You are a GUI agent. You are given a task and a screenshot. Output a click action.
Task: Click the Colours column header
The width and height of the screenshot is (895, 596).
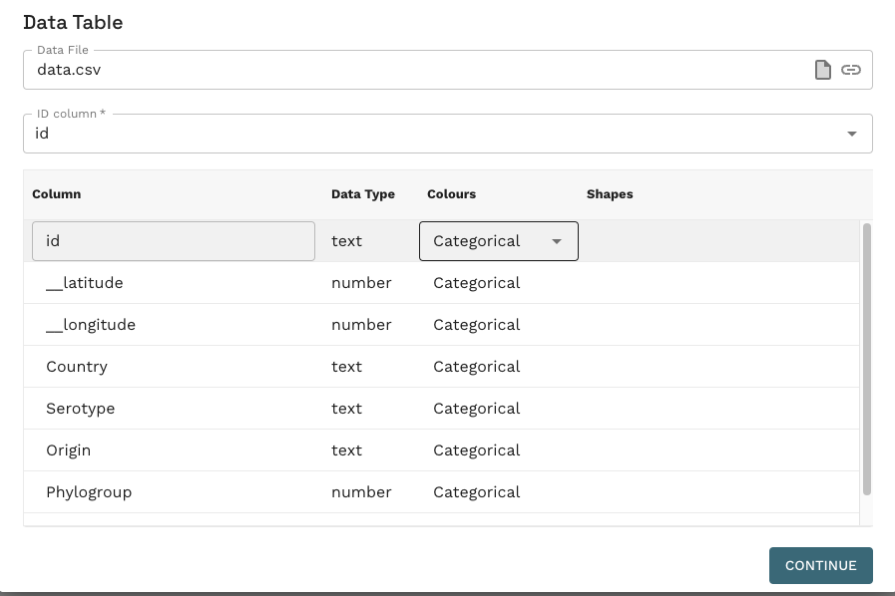452,194
